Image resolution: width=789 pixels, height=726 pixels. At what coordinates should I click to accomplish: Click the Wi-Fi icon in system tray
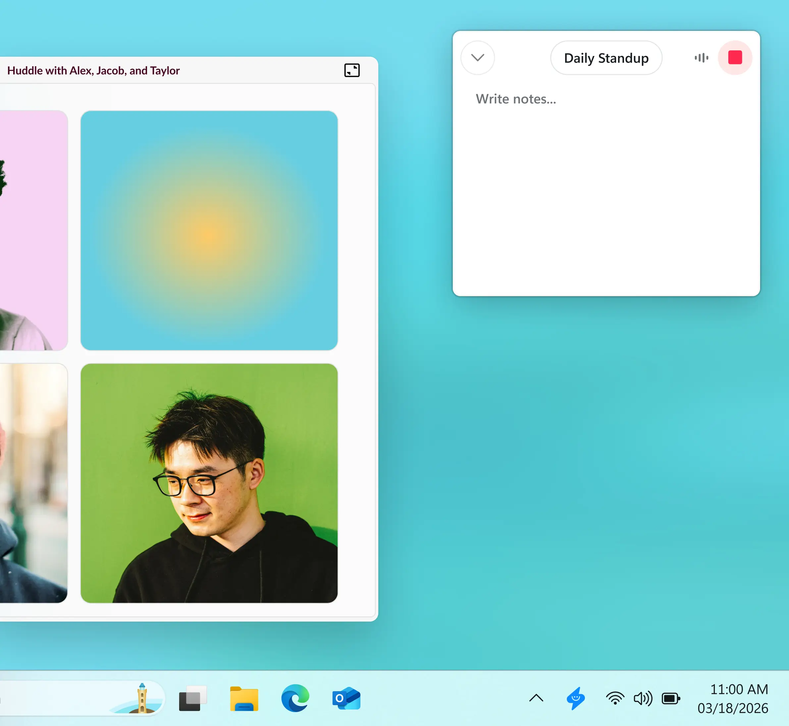(614, 699)
